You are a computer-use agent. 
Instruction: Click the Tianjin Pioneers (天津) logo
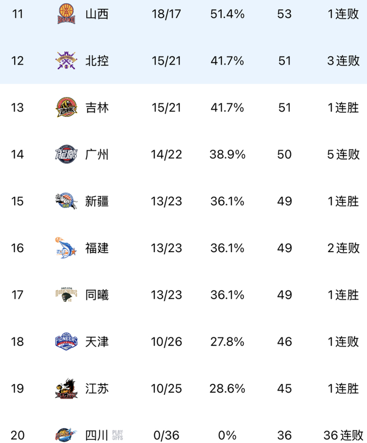[x=66, y=342]
